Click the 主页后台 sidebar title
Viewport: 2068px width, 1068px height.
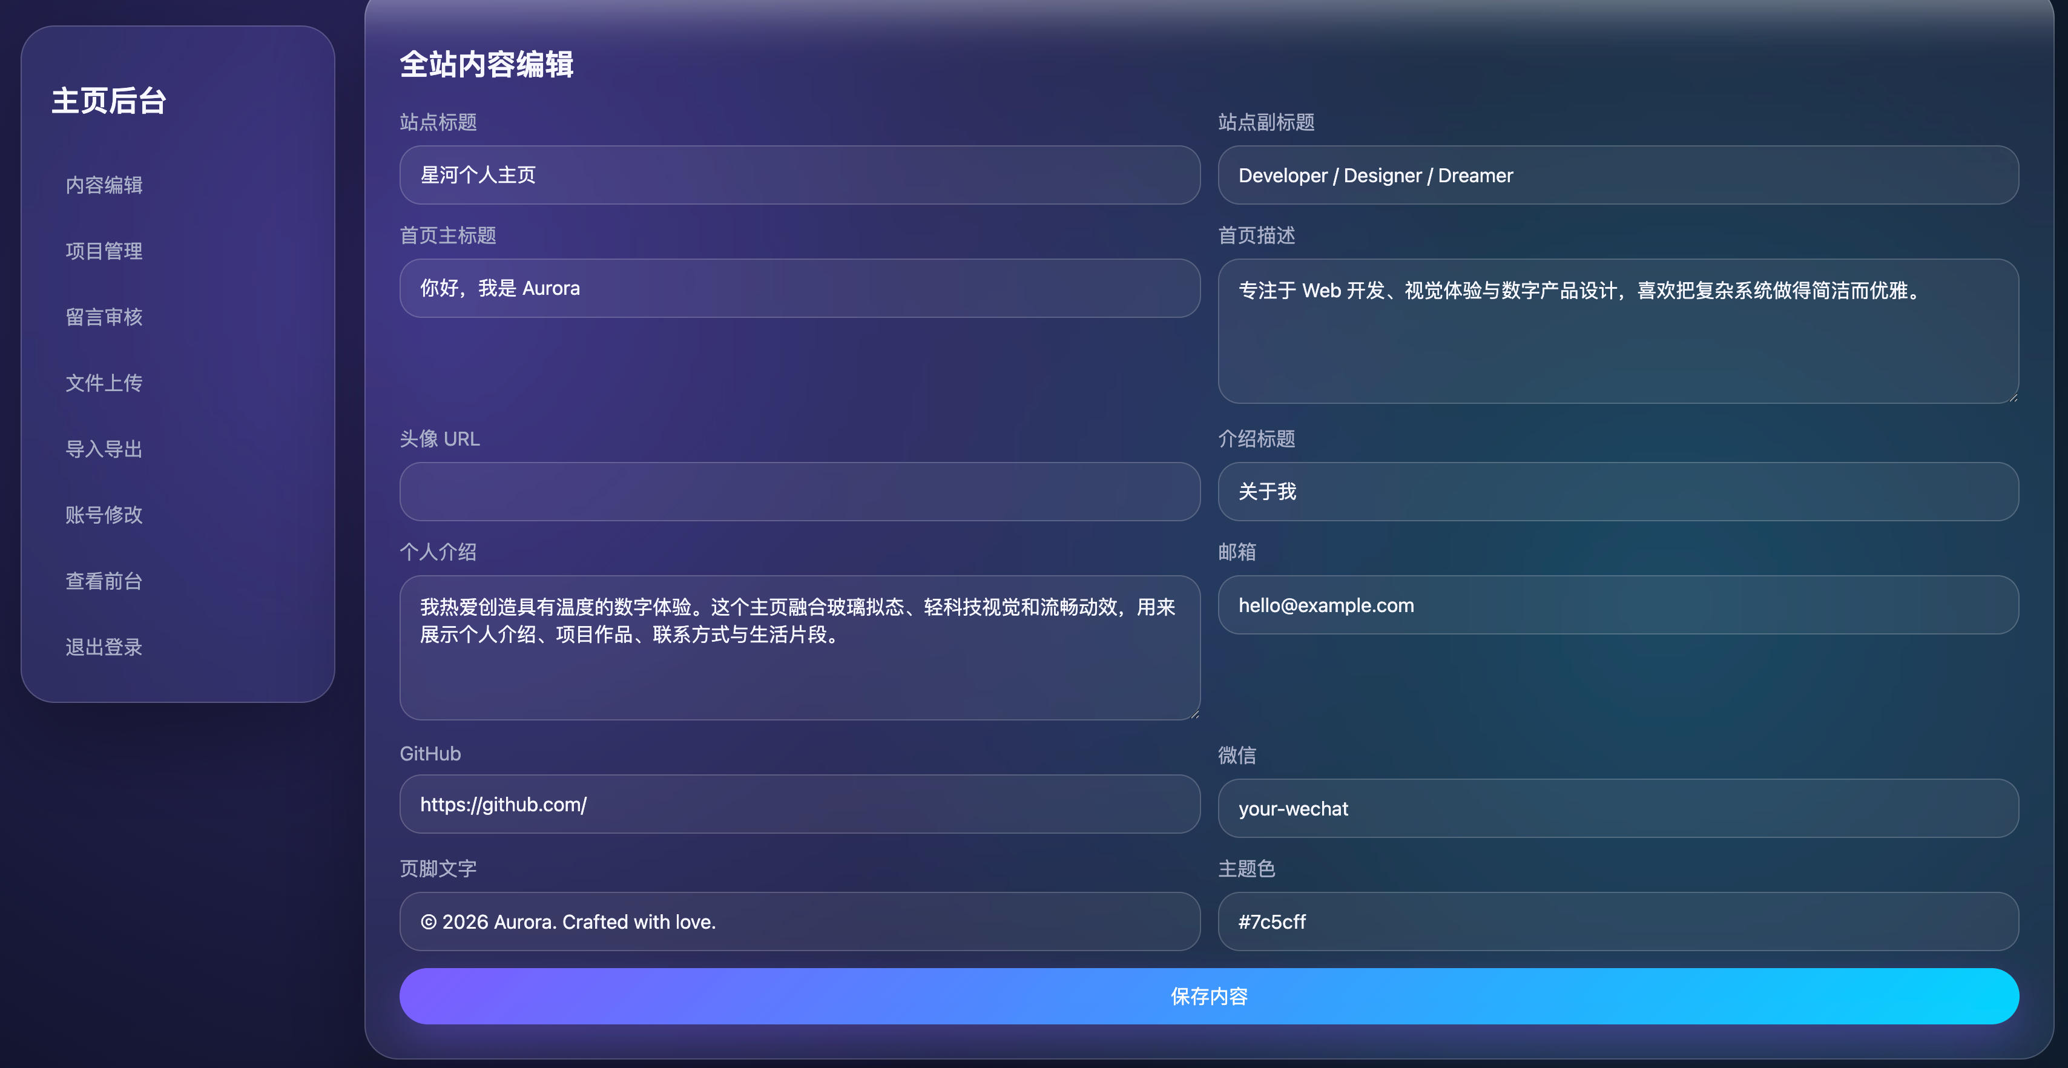pyautogui.click(x=109, y=101)
